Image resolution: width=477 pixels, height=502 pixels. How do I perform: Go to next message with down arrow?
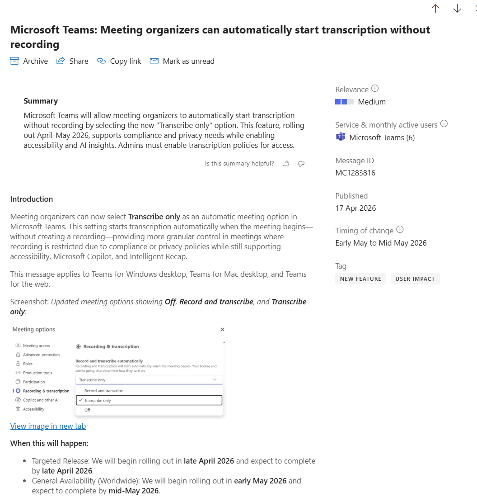click(457, 9)
